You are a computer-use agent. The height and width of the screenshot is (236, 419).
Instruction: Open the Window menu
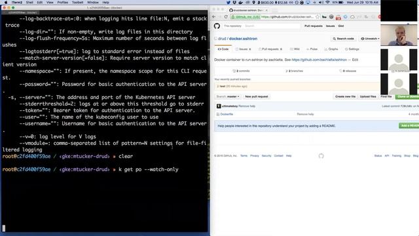[93, 3]
